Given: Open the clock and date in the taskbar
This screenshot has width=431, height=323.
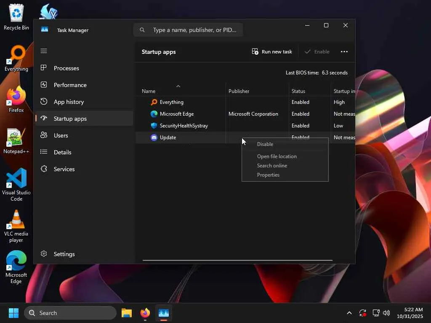Looking at the screenshot, I should click(x=410, y=313).
